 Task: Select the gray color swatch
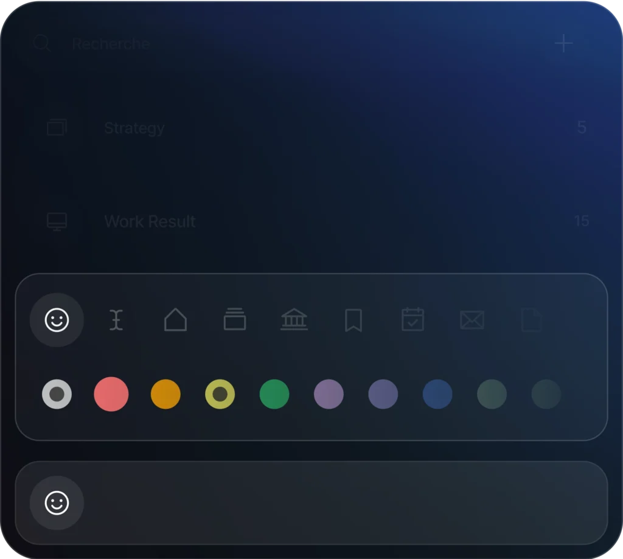57,394
